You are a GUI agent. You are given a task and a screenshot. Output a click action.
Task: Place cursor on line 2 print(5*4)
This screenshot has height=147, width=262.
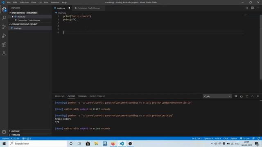point(70,20)
